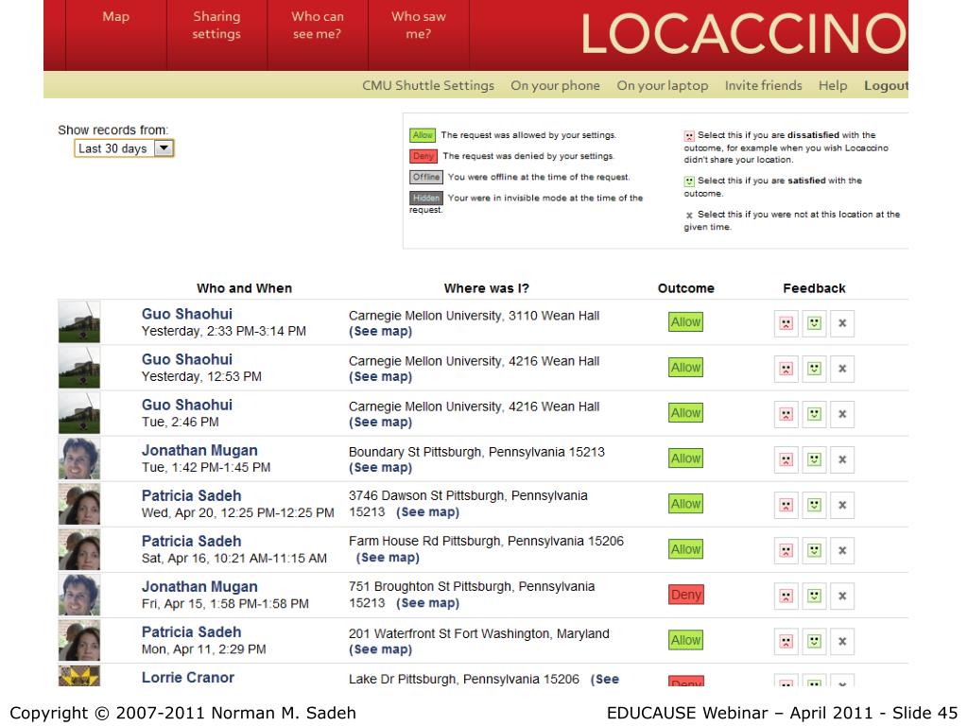Mark not-at-location for Patricia Sadeh Dawson St row
Image resolution: width=968 pixels, height=726 pixels.
tap(842, 506)
